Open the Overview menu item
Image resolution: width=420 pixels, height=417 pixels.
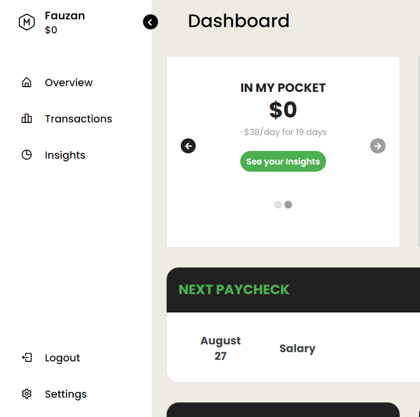click(x=69, y=83)
